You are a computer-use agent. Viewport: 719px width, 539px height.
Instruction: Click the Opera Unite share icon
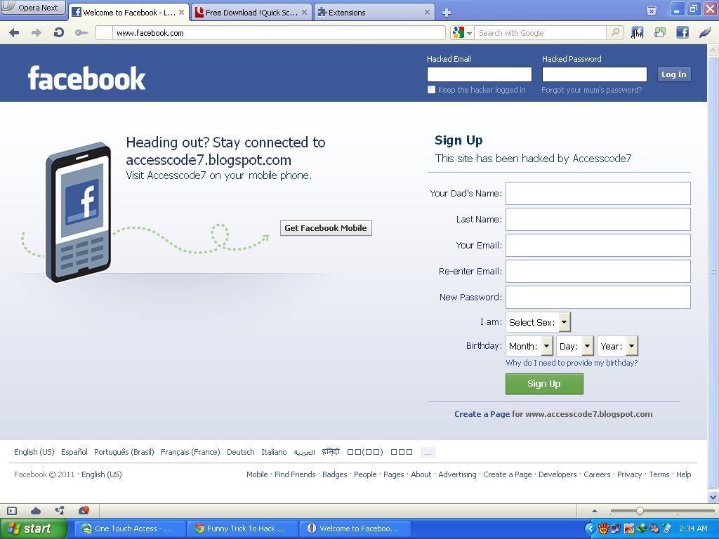60,511
